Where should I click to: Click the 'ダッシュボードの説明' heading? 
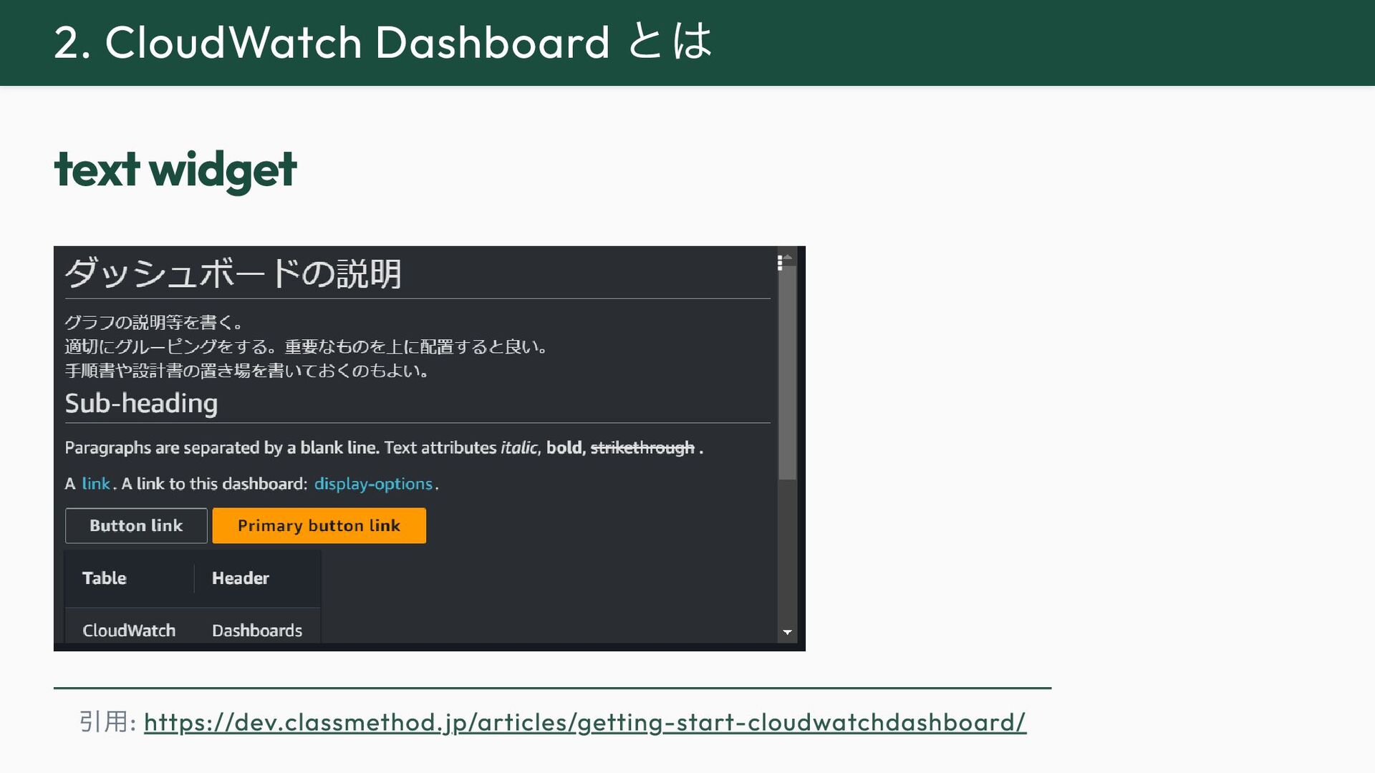tap(233, 273)
